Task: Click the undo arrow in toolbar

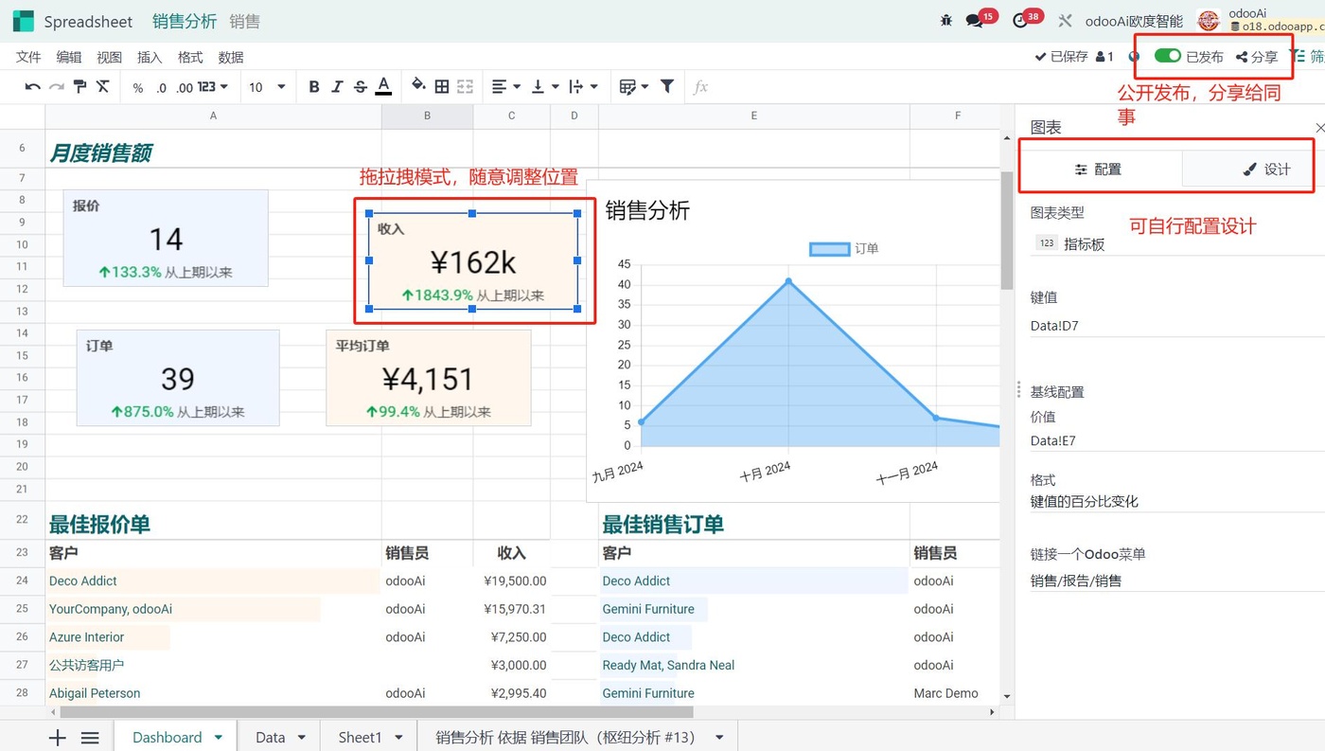Action: 32,87
